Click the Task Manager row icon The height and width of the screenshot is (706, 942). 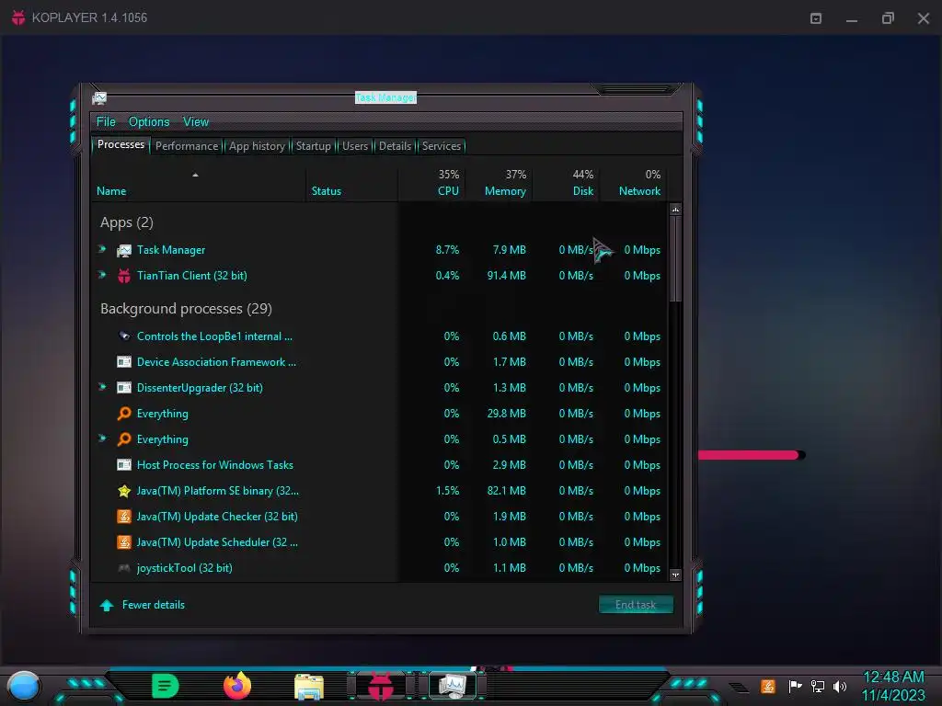tap(124, 250)
